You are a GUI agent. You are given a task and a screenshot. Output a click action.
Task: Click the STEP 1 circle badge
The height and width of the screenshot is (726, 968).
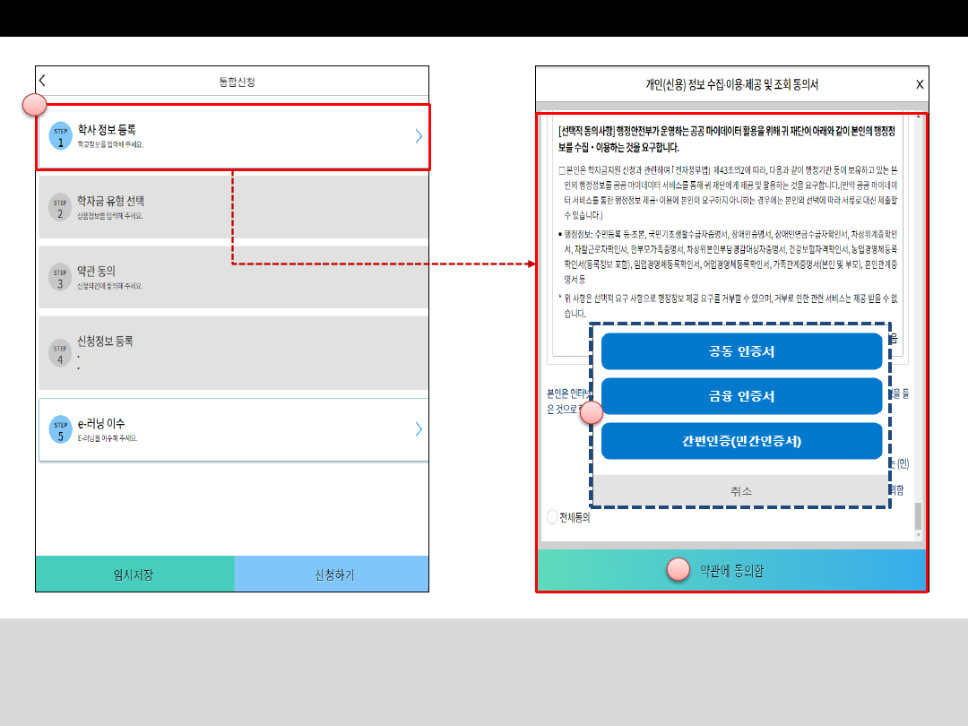click(60, 136)
